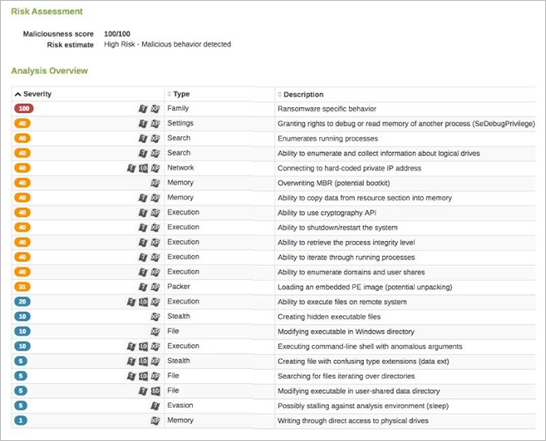Click the 'Packer' type cell
Viewport: 546px width, 441px height.
[179, 287]
